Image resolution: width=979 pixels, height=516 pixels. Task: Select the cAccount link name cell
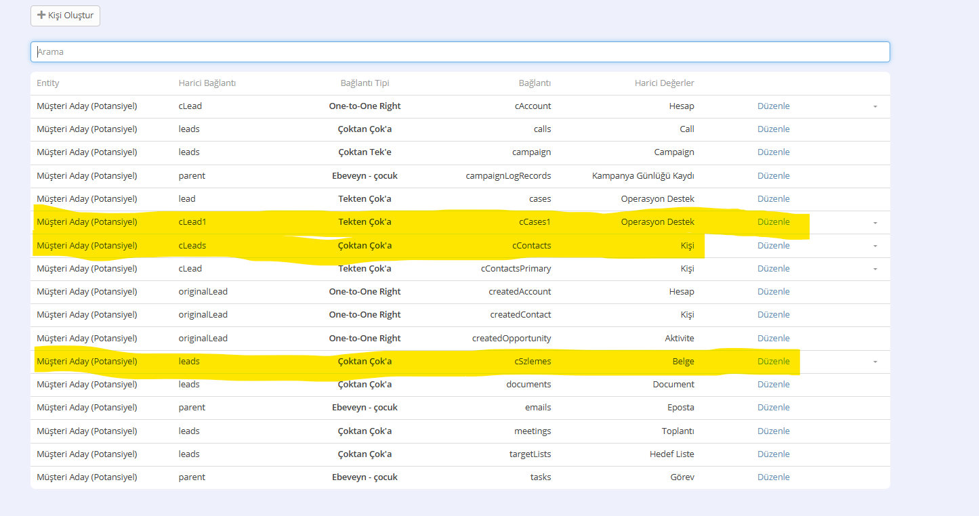(x=533, y=106)
